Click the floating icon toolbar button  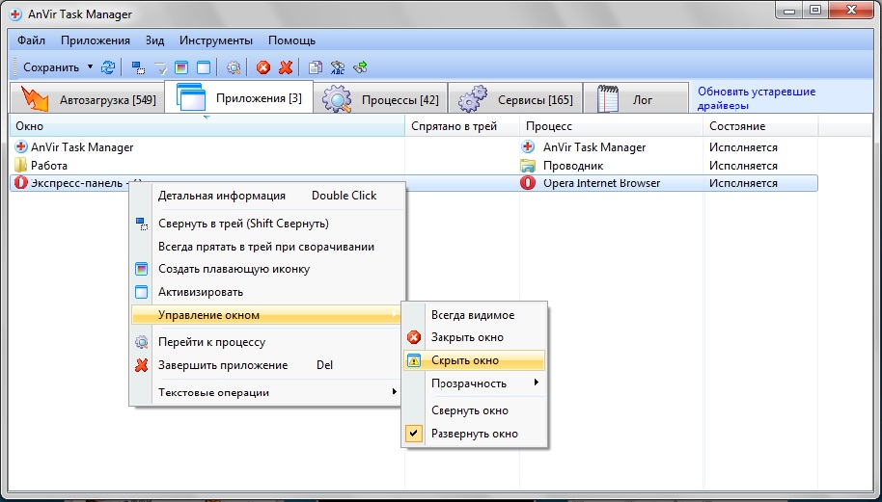coord(181,68)
